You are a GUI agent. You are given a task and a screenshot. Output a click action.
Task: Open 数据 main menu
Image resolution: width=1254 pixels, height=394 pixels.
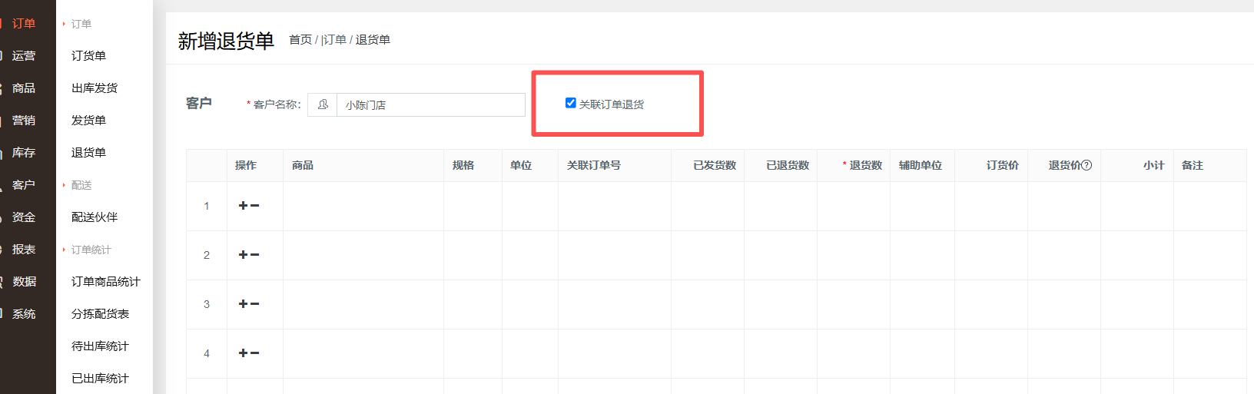click(24, 282)
